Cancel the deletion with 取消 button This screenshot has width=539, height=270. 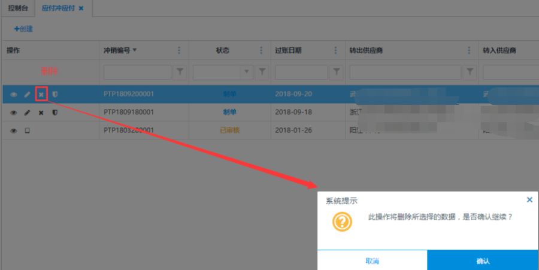[x=372, y=261]
